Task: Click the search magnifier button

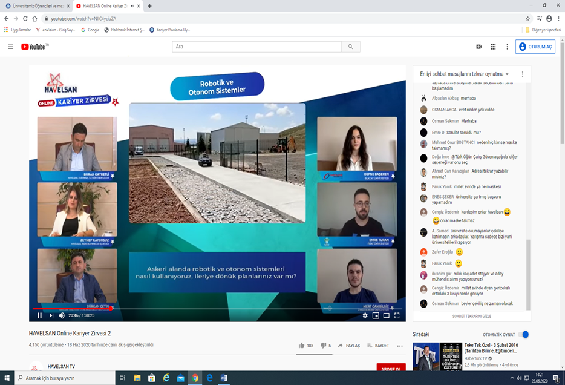Action: [x=351, y=47]
